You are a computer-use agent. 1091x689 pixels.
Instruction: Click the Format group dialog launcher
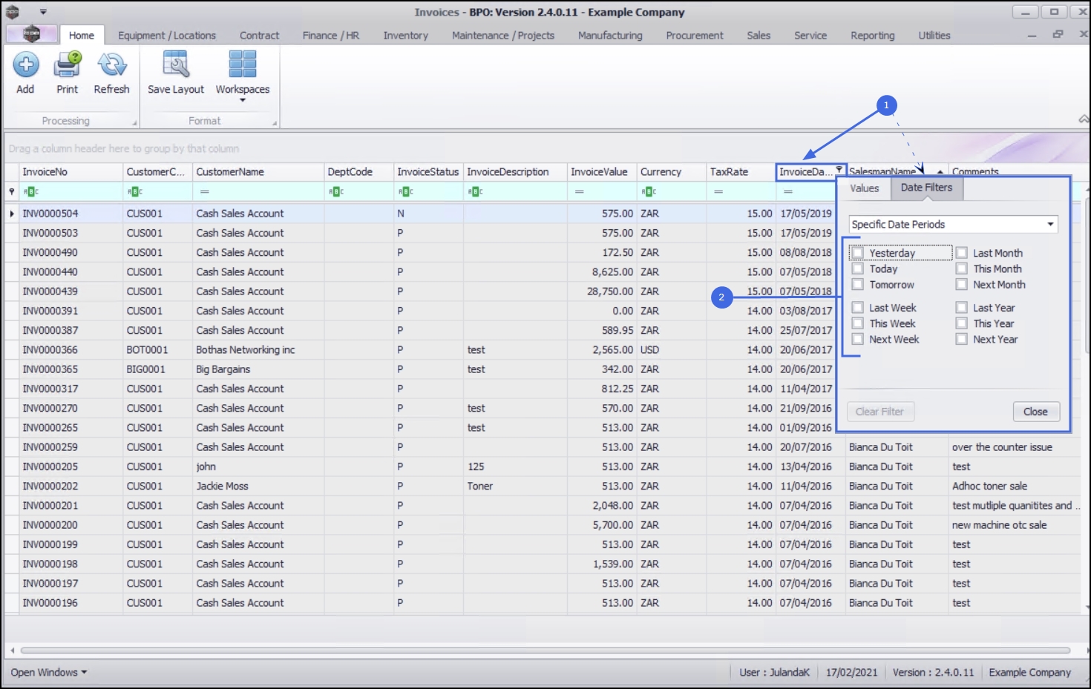click(x=275, y=122)
